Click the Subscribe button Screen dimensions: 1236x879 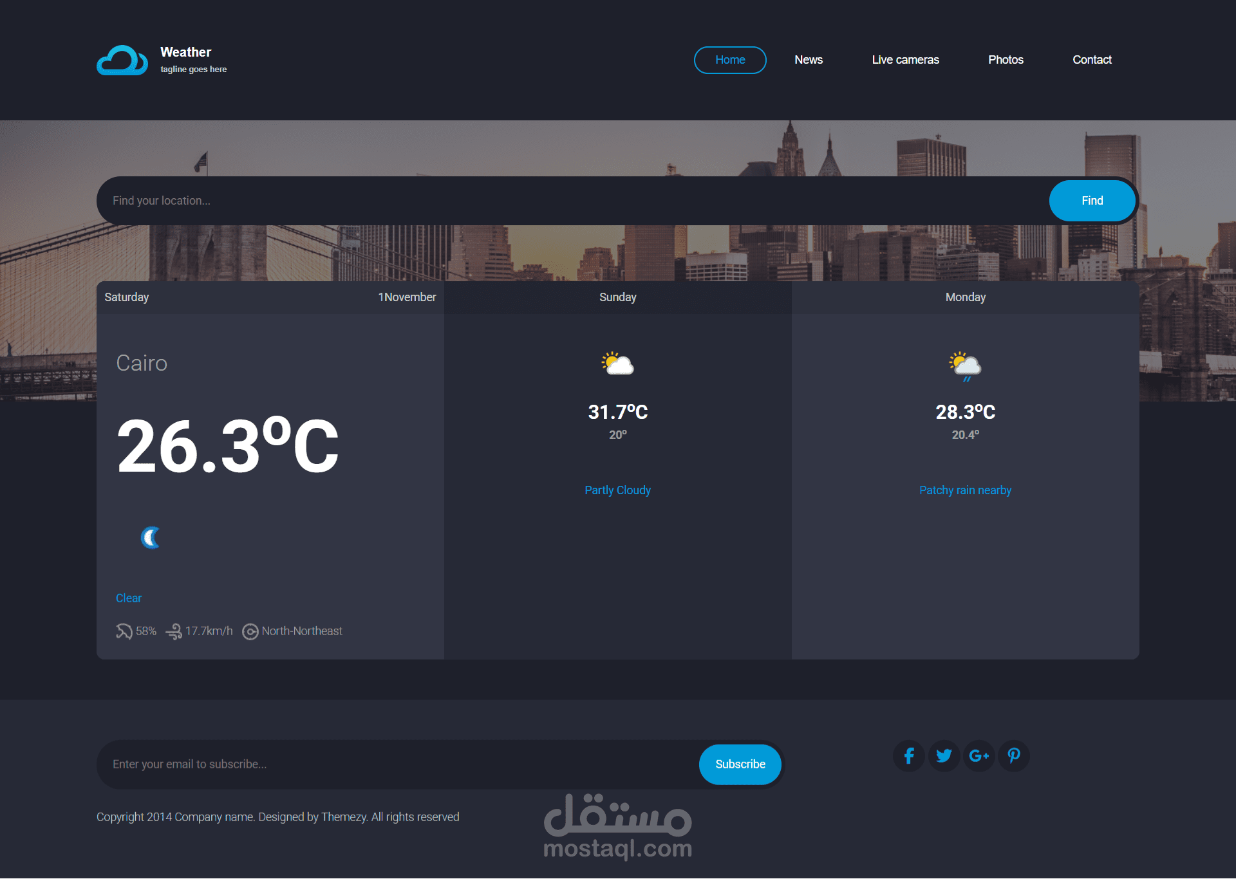click(740, 764)
